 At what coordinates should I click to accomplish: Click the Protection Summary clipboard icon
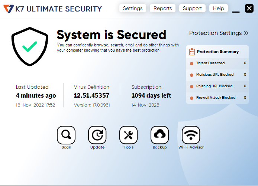(192, 52)
